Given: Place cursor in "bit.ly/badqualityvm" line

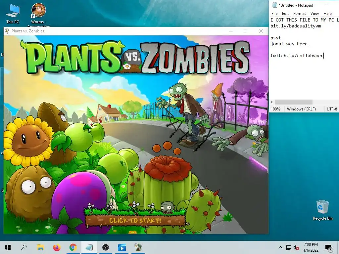Looking at the screenshot, I should point(296,26).
